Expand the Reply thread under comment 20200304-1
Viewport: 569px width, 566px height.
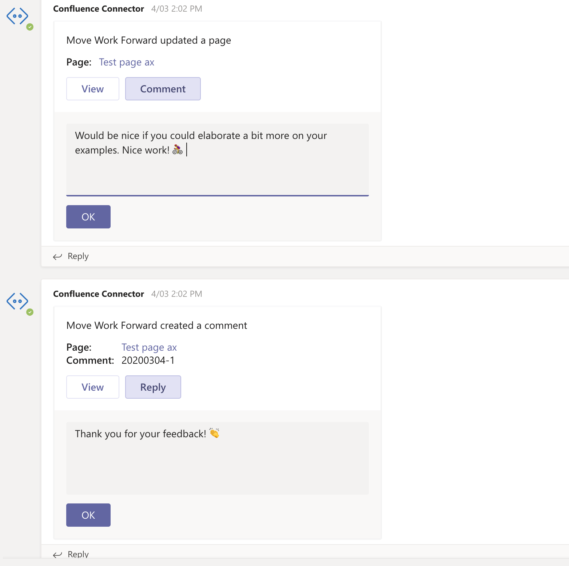pyautogui.click(x=78, y=554)
